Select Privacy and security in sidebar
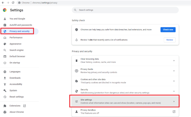The height and width of the screenshot is (117, 191). point(19,31)
